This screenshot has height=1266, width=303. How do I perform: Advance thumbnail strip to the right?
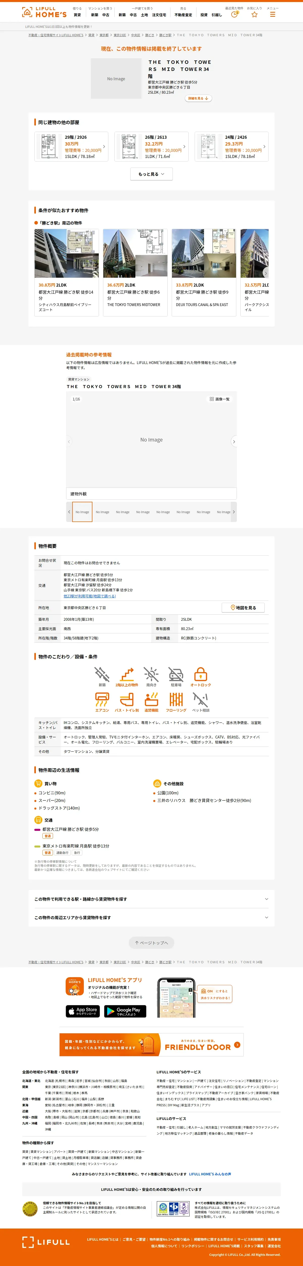click(x=233, y=512)
